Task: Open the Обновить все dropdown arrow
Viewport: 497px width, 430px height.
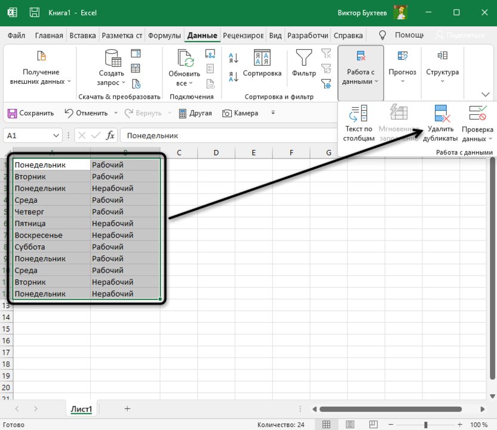Action: [191, 83]
